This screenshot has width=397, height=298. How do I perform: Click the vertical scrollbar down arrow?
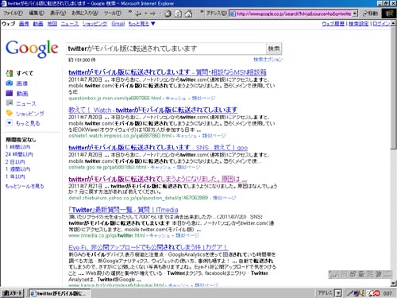coord(393,284)
